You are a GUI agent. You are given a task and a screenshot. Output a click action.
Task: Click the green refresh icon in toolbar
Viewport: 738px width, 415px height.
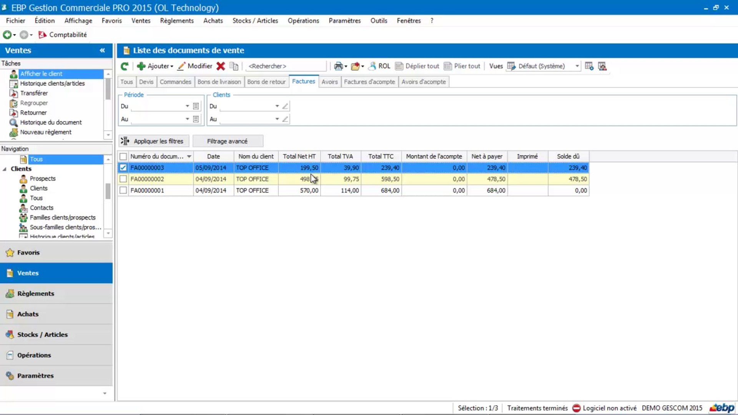(x=124, y=66)
